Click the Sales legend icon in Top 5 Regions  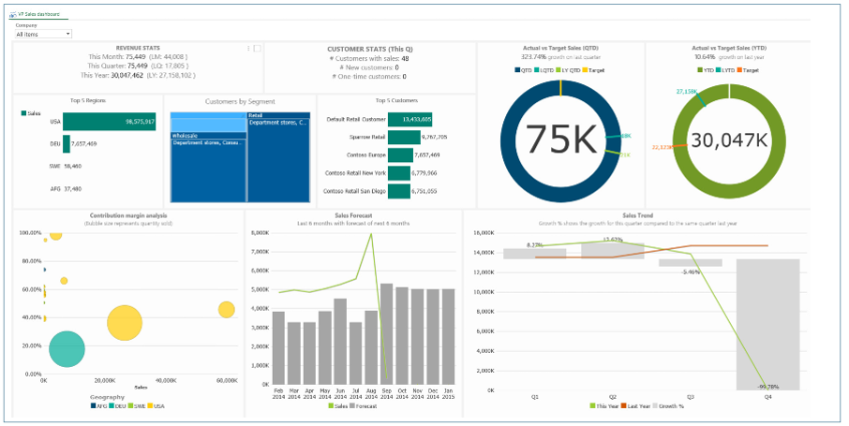click(x=24, y=112)
